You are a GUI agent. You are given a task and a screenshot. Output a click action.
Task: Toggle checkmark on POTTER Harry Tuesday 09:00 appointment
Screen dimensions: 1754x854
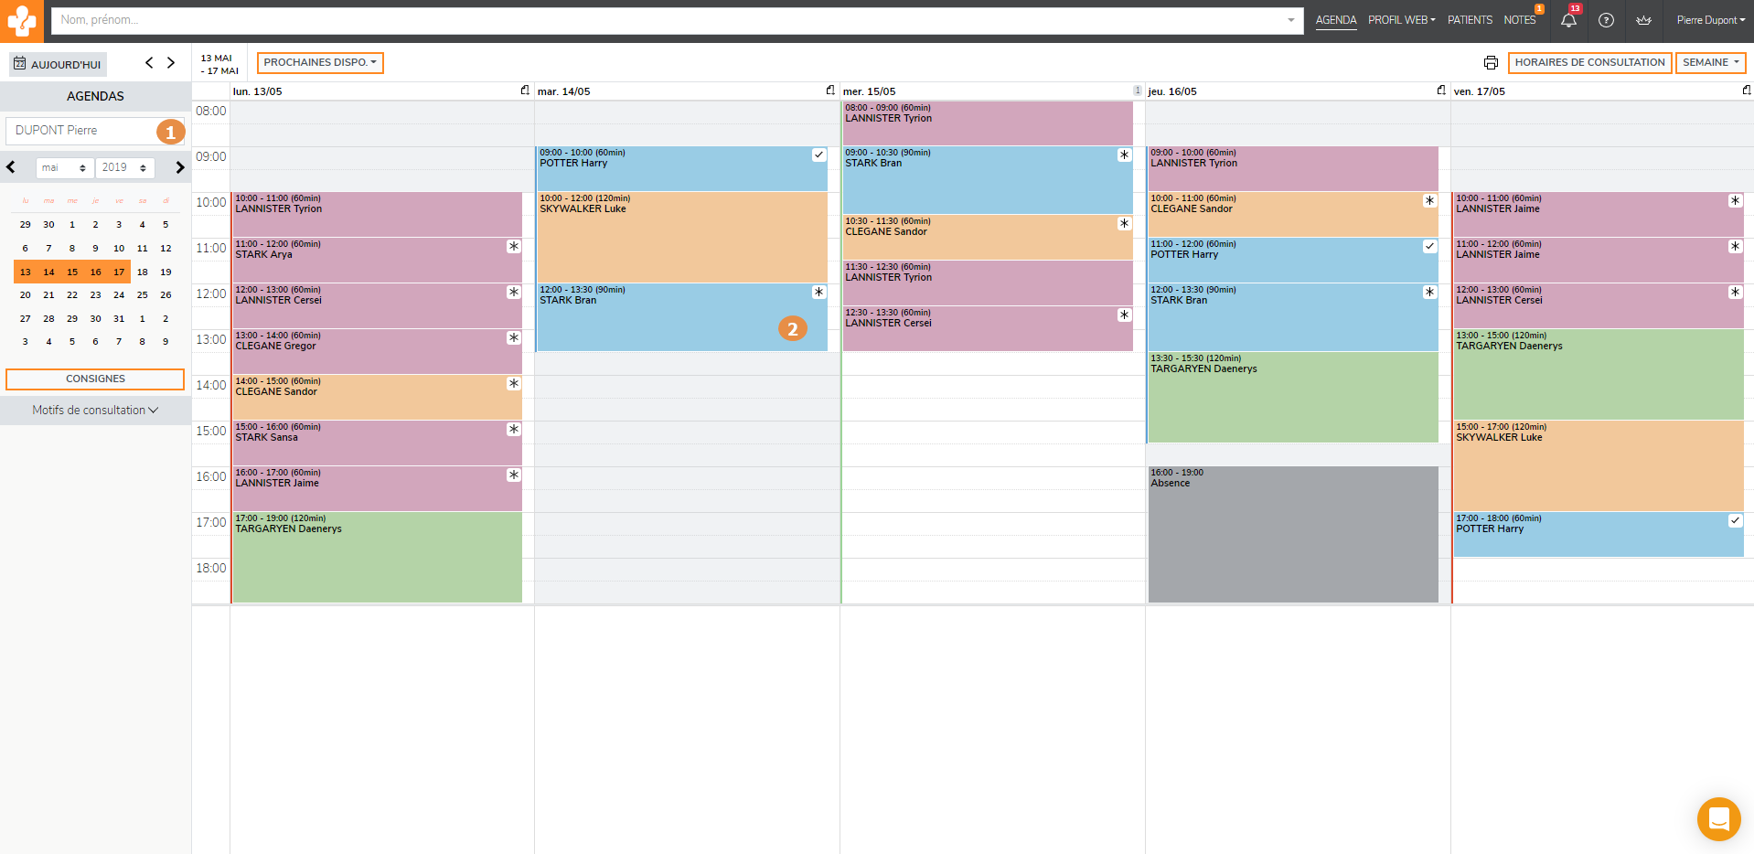pyautogui.click(x=818, y=155)
